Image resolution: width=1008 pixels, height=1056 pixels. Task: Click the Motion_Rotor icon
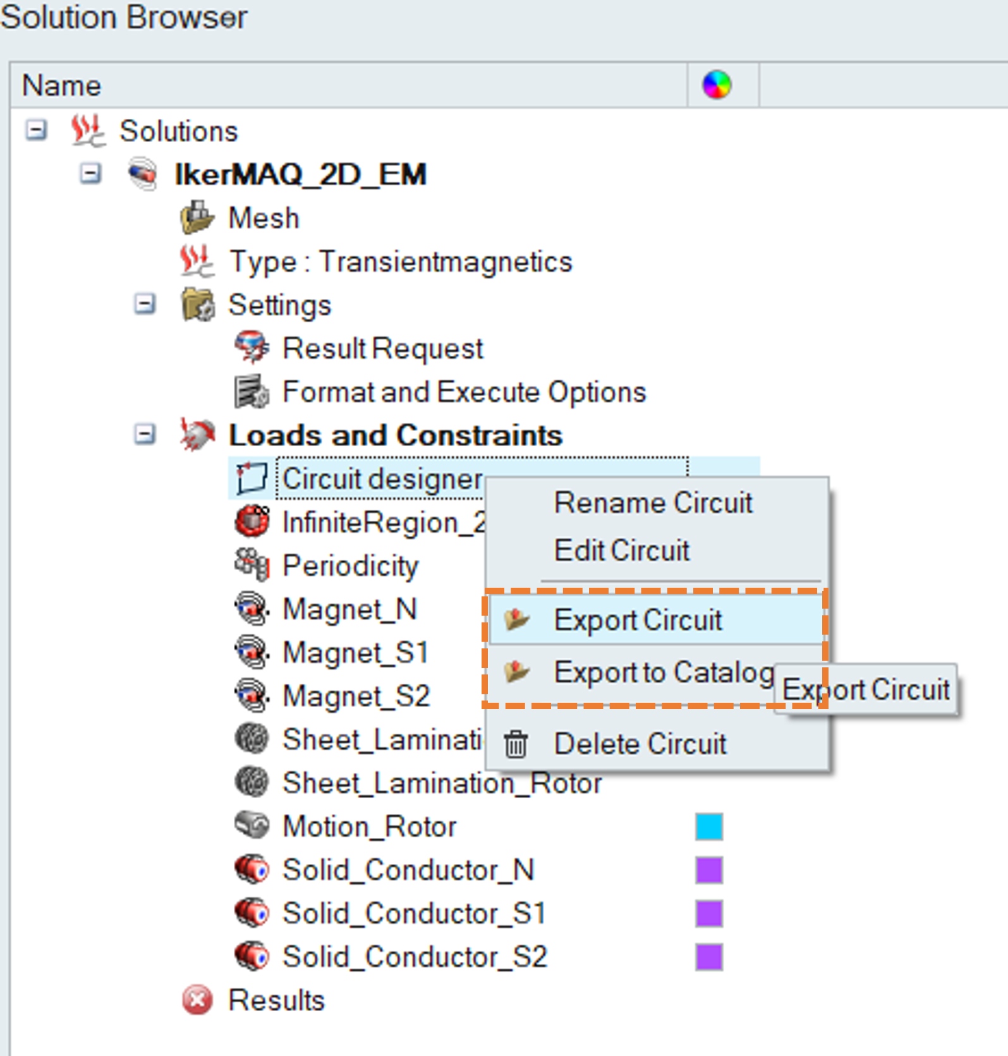point(252,826)
